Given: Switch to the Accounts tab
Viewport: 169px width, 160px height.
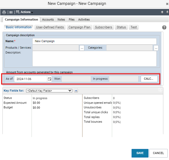Looking at the screenshot, I should pyautogui.click(x=48, y=19).
